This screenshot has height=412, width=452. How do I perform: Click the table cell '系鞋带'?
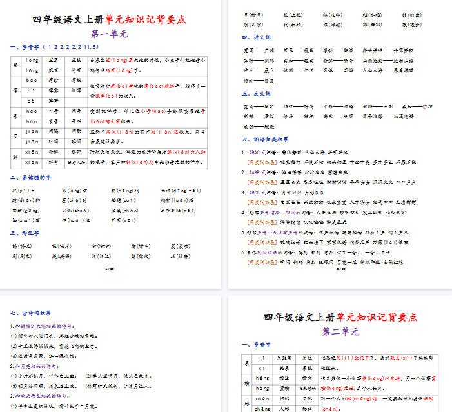pyautogui.click(x=284, y=358)
